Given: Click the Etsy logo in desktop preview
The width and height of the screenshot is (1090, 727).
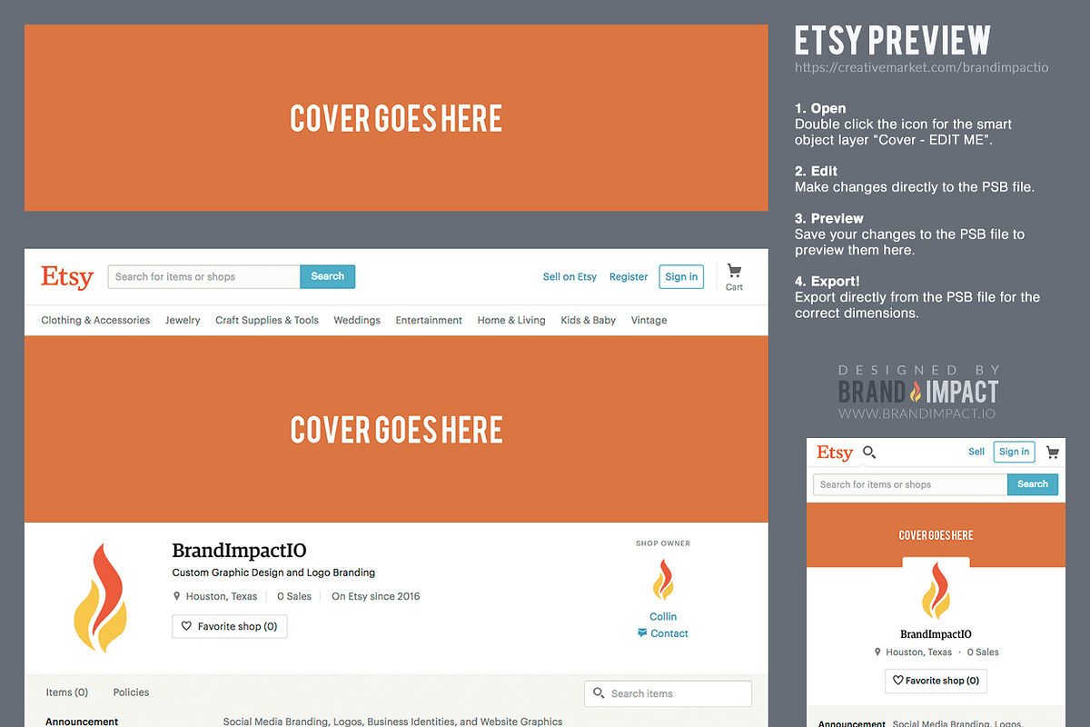Looking at the screenshot, I should [x=67, y=277].
